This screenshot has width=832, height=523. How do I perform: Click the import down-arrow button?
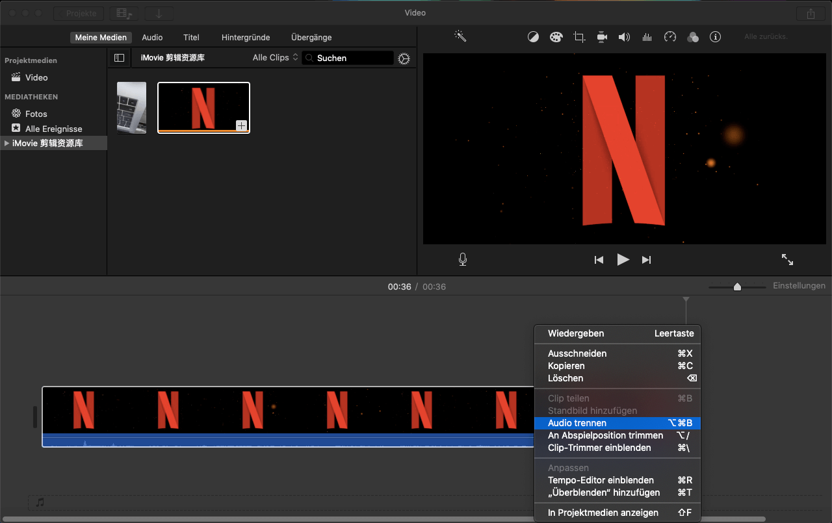159,14
